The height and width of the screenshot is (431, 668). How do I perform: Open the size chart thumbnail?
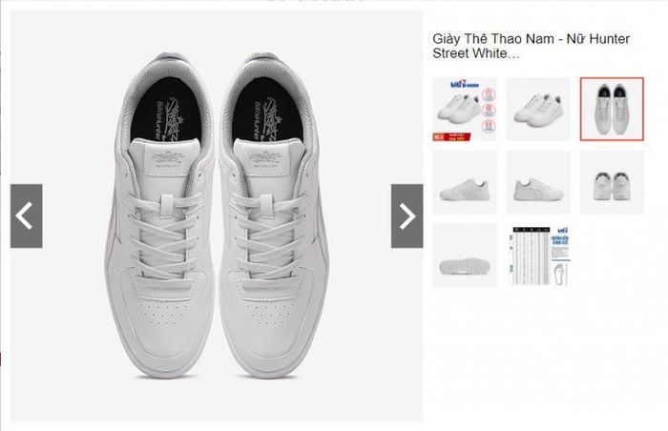click(x=538, y=256)
